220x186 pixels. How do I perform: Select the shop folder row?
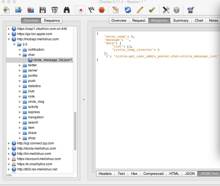tap(40, 138)
